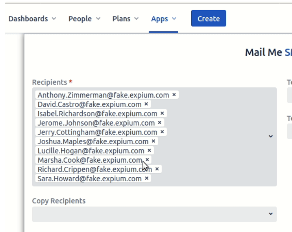Remove Joshua.Maples from recipients
Viewport: 292px width, 232px height.
pos(153,141)
